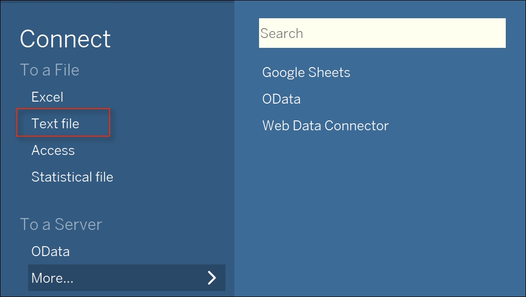This screenshot has height=297, width=526.
Task: Choose Excel under To a File
Action: tap(47, 97)
